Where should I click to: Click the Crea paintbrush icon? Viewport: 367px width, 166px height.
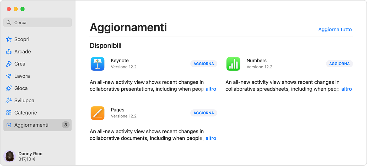(9, 64)
